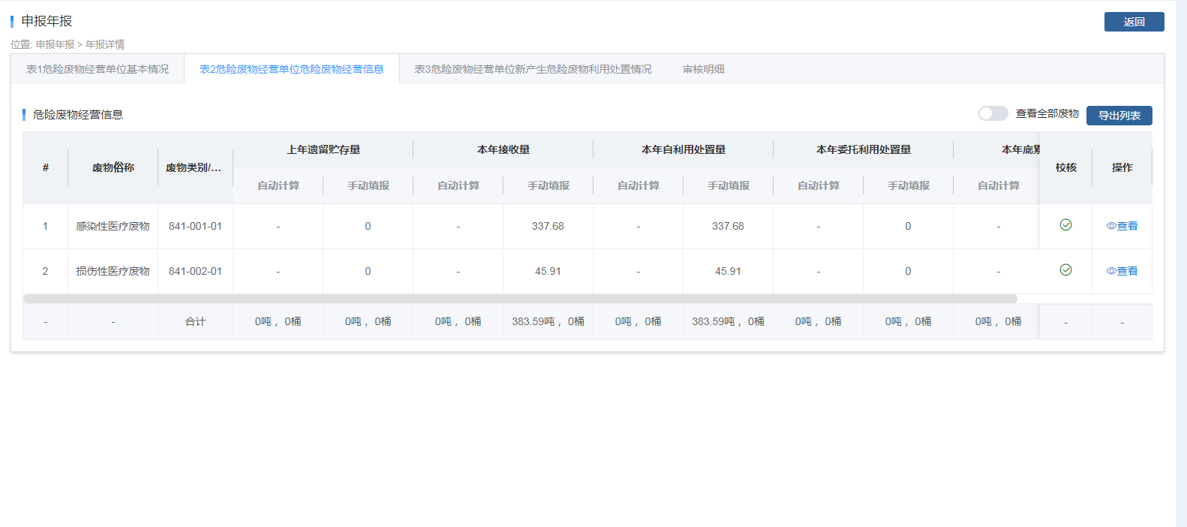Viewport: 1187px width, 527px height.
Task: Click the horizontal table scrollbar
Action: click(x=519, y=299)
